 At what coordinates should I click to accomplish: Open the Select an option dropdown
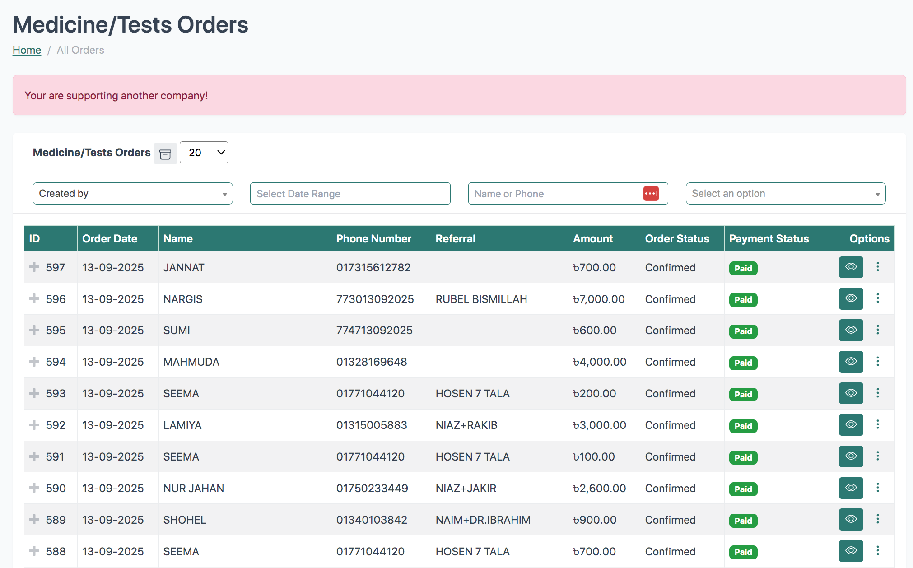click(x=785, y=194)
